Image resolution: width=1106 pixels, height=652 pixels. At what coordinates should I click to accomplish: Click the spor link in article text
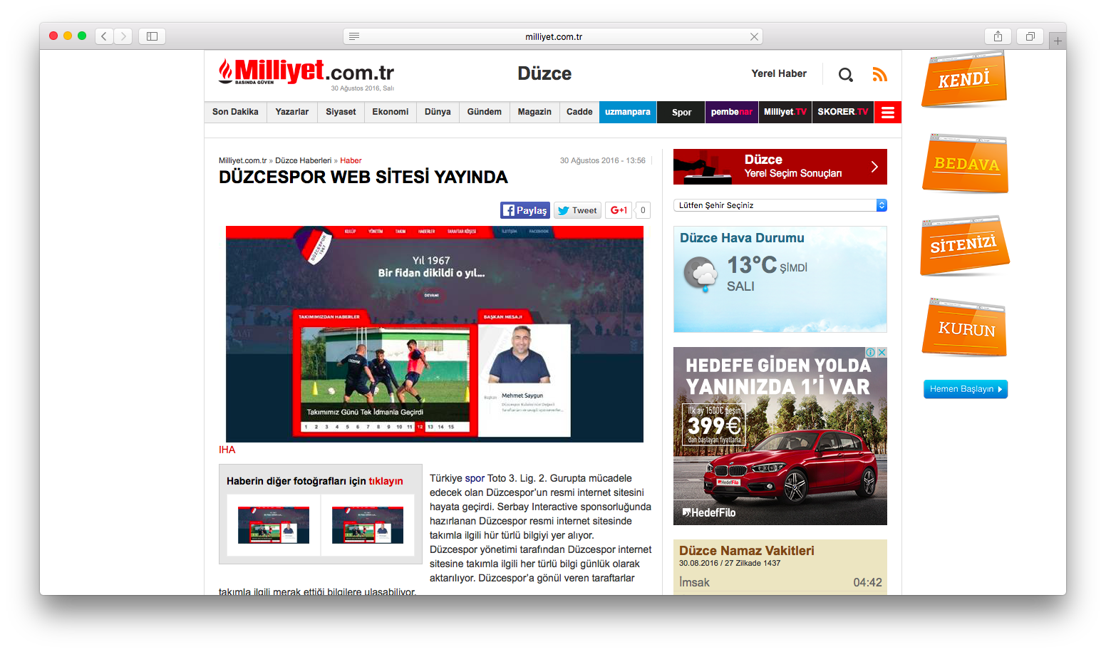pyautogui.click(x=475, y=478)
